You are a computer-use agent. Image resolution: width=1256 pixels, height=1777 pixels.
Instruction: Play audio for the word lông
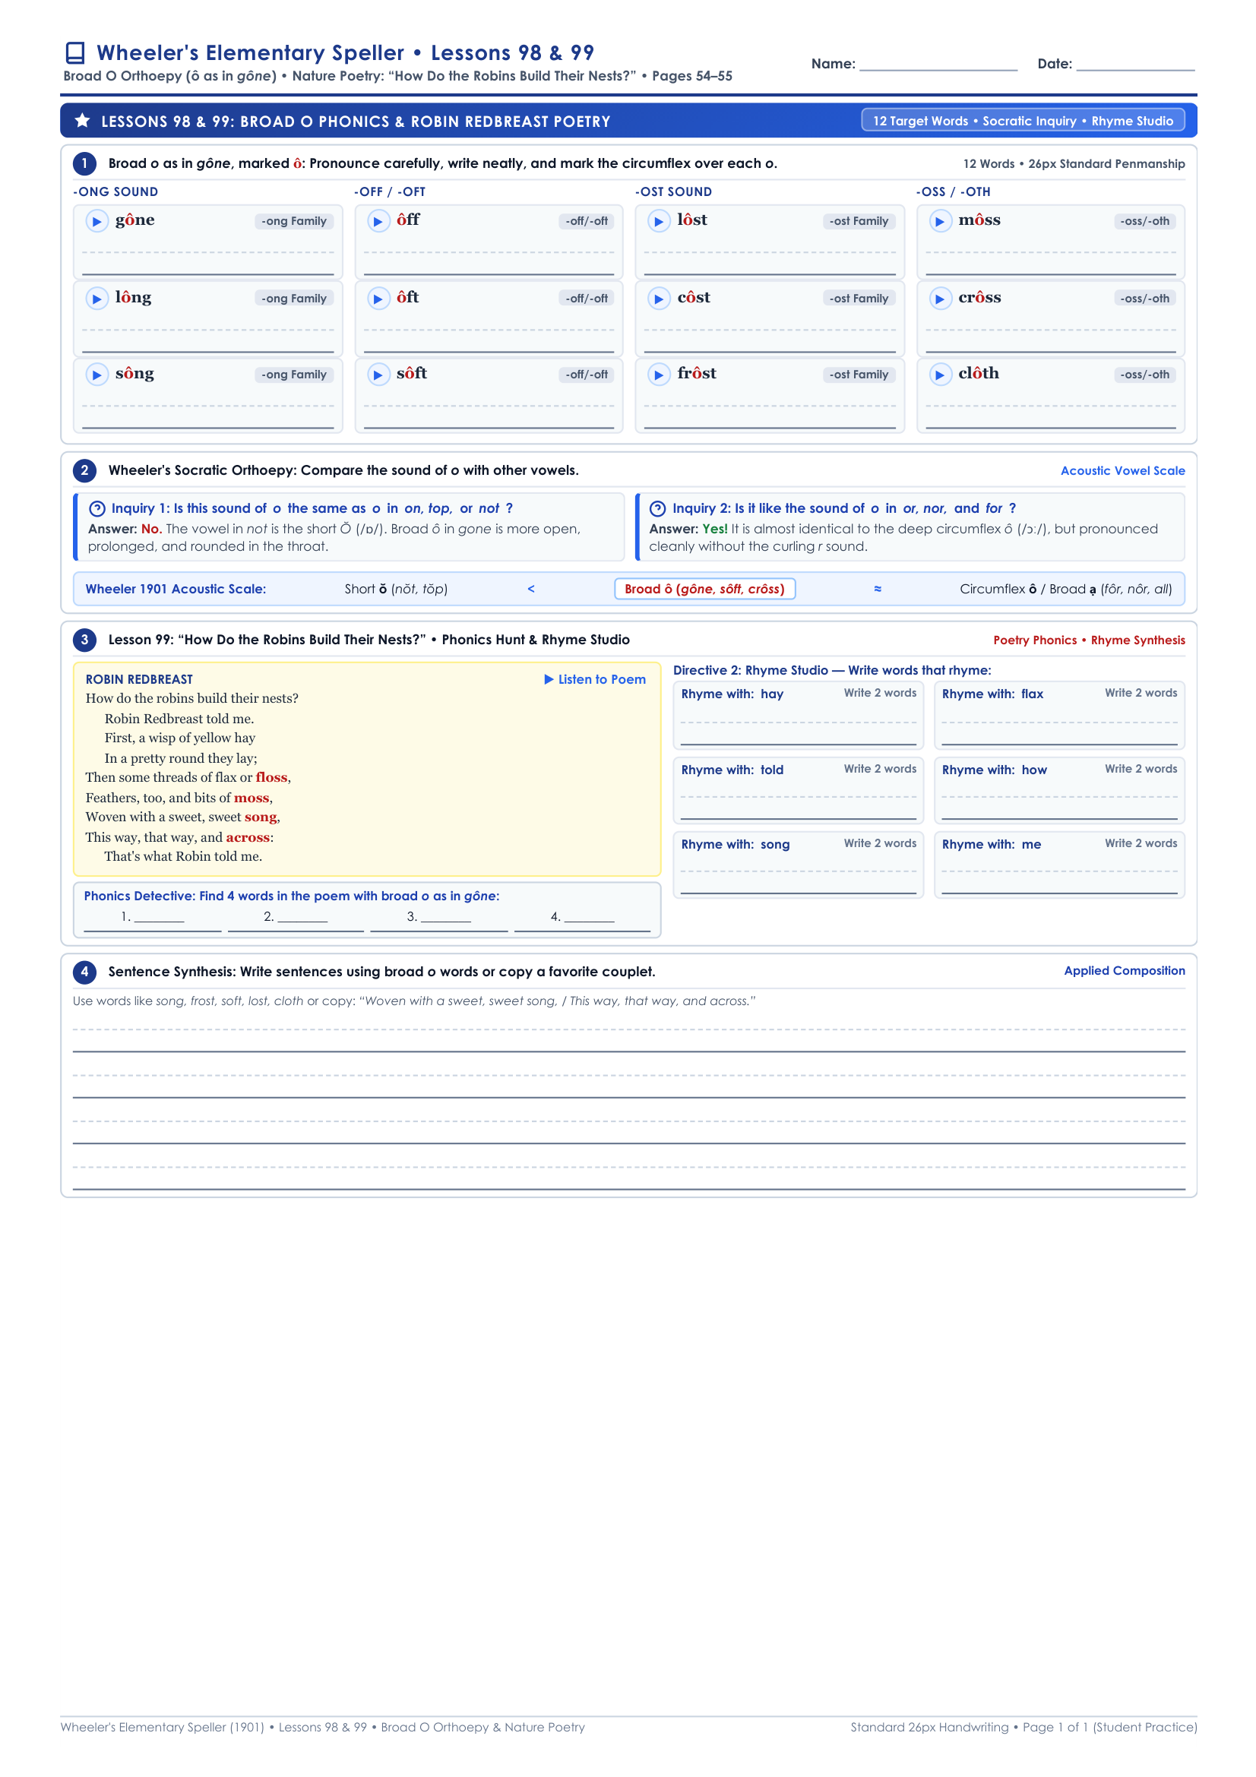coord(96,299)
